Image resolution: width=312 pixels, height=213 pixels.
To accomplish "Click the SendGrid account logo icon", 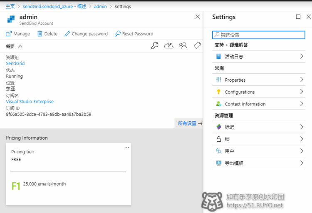I will click(x=11, y=19).
